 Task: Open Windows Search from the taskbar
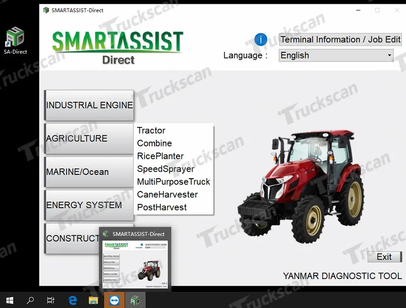(29, 300)
